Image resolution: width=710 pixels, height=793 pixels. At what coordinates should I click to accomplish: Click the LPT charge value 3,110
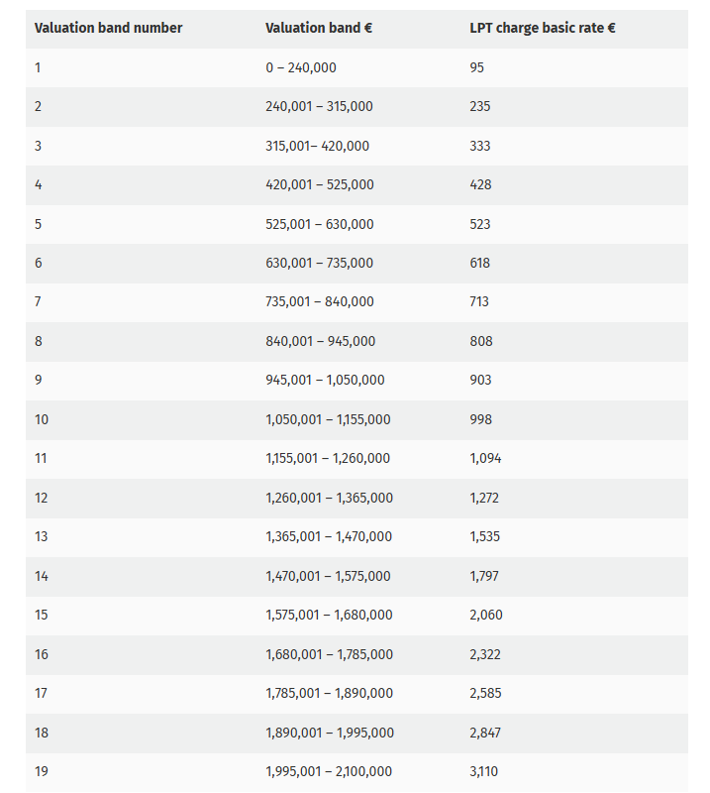point(485,771)
